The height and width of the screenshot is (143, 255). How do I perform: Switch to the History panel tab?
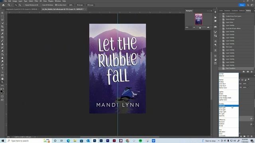pyautogui.click(x=248, y=11)
